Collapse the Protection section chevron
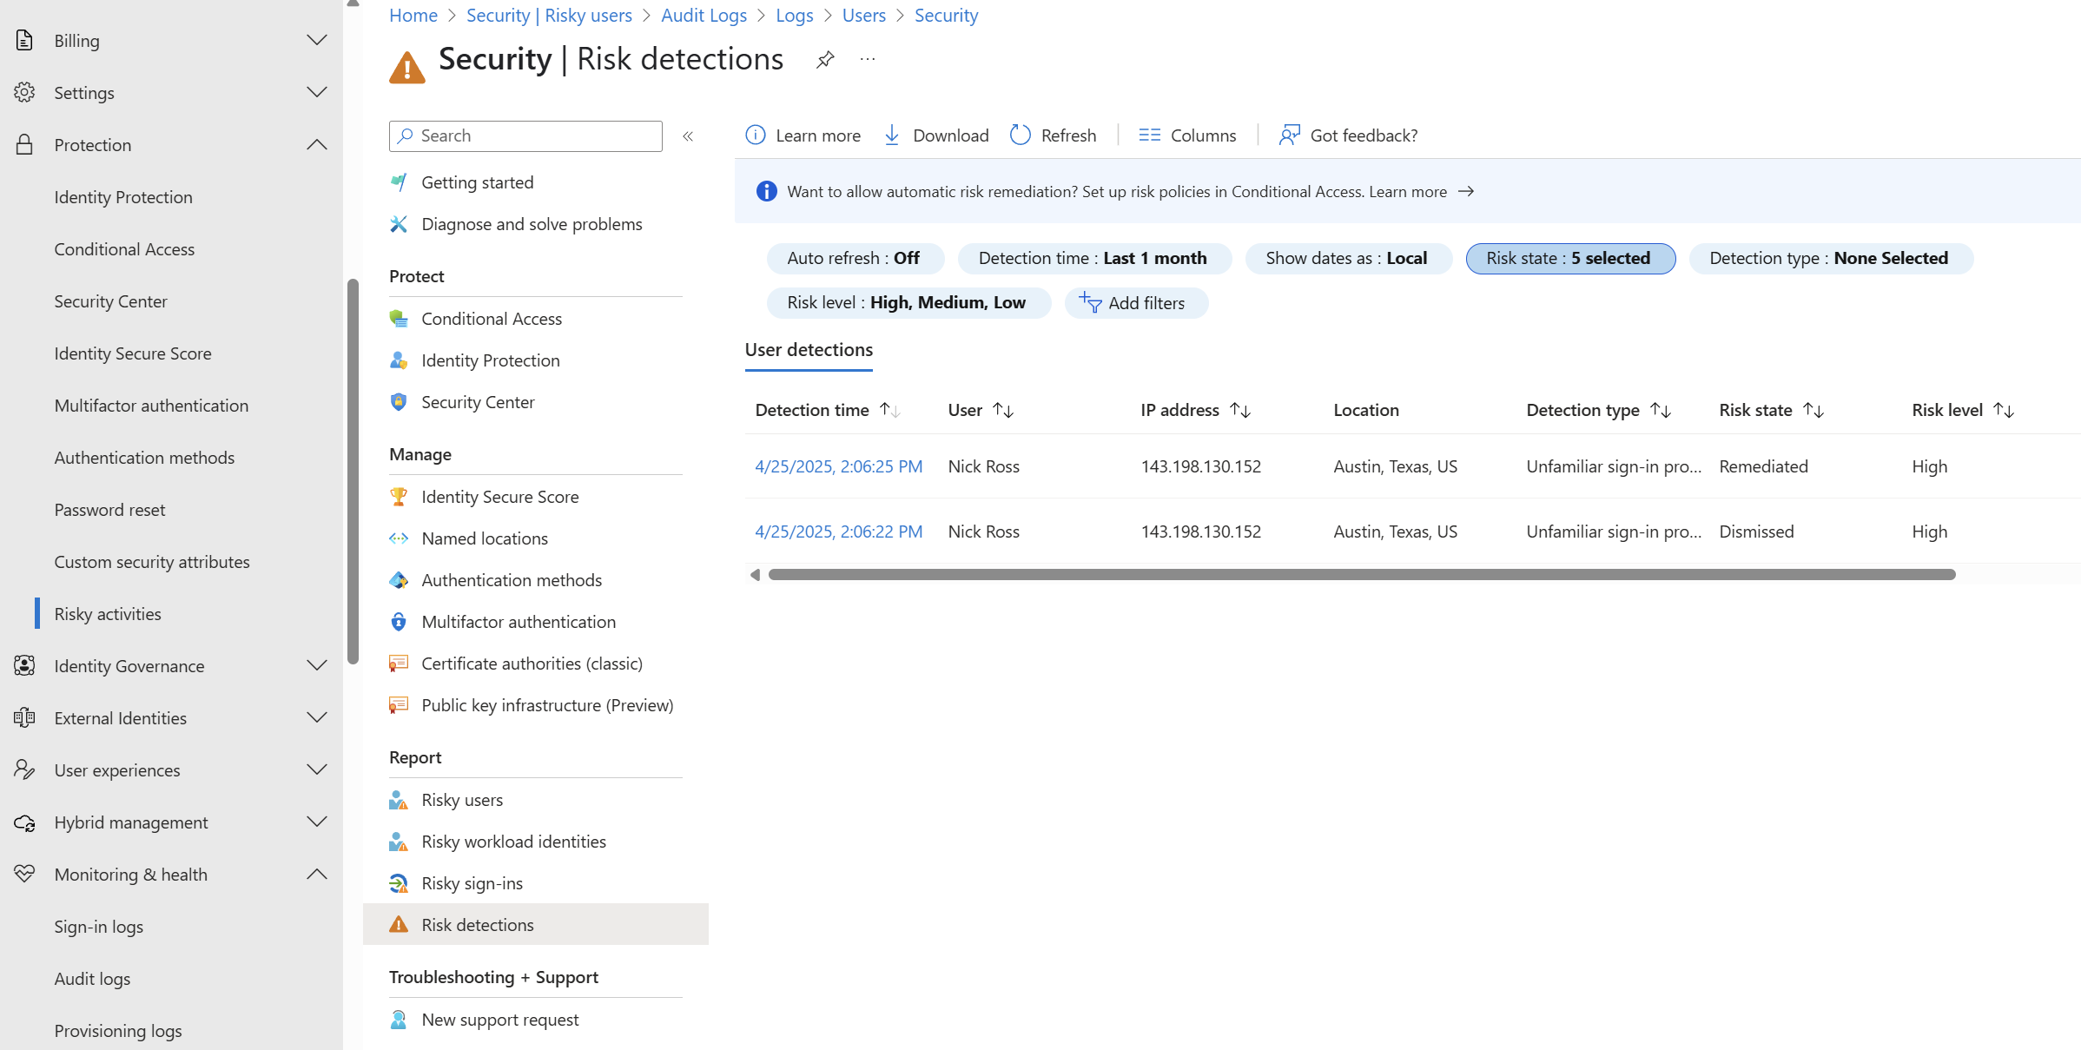The height and width of the screenshot is (1050, 2081). [317, 144]
